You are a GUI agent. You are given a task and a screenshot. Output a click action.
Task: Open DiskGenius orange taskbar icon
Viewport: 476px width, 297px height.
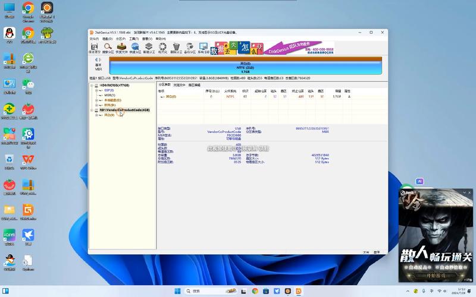(x=299, y=291)
